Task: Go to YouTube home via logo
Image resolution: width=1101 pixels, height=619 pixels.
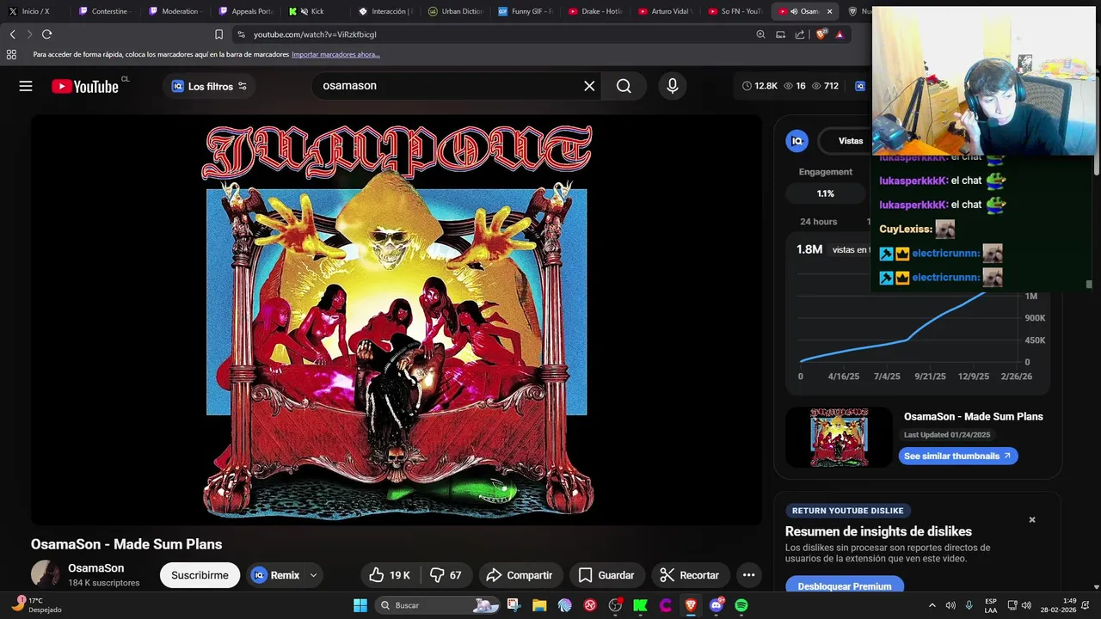Action: 85,86
